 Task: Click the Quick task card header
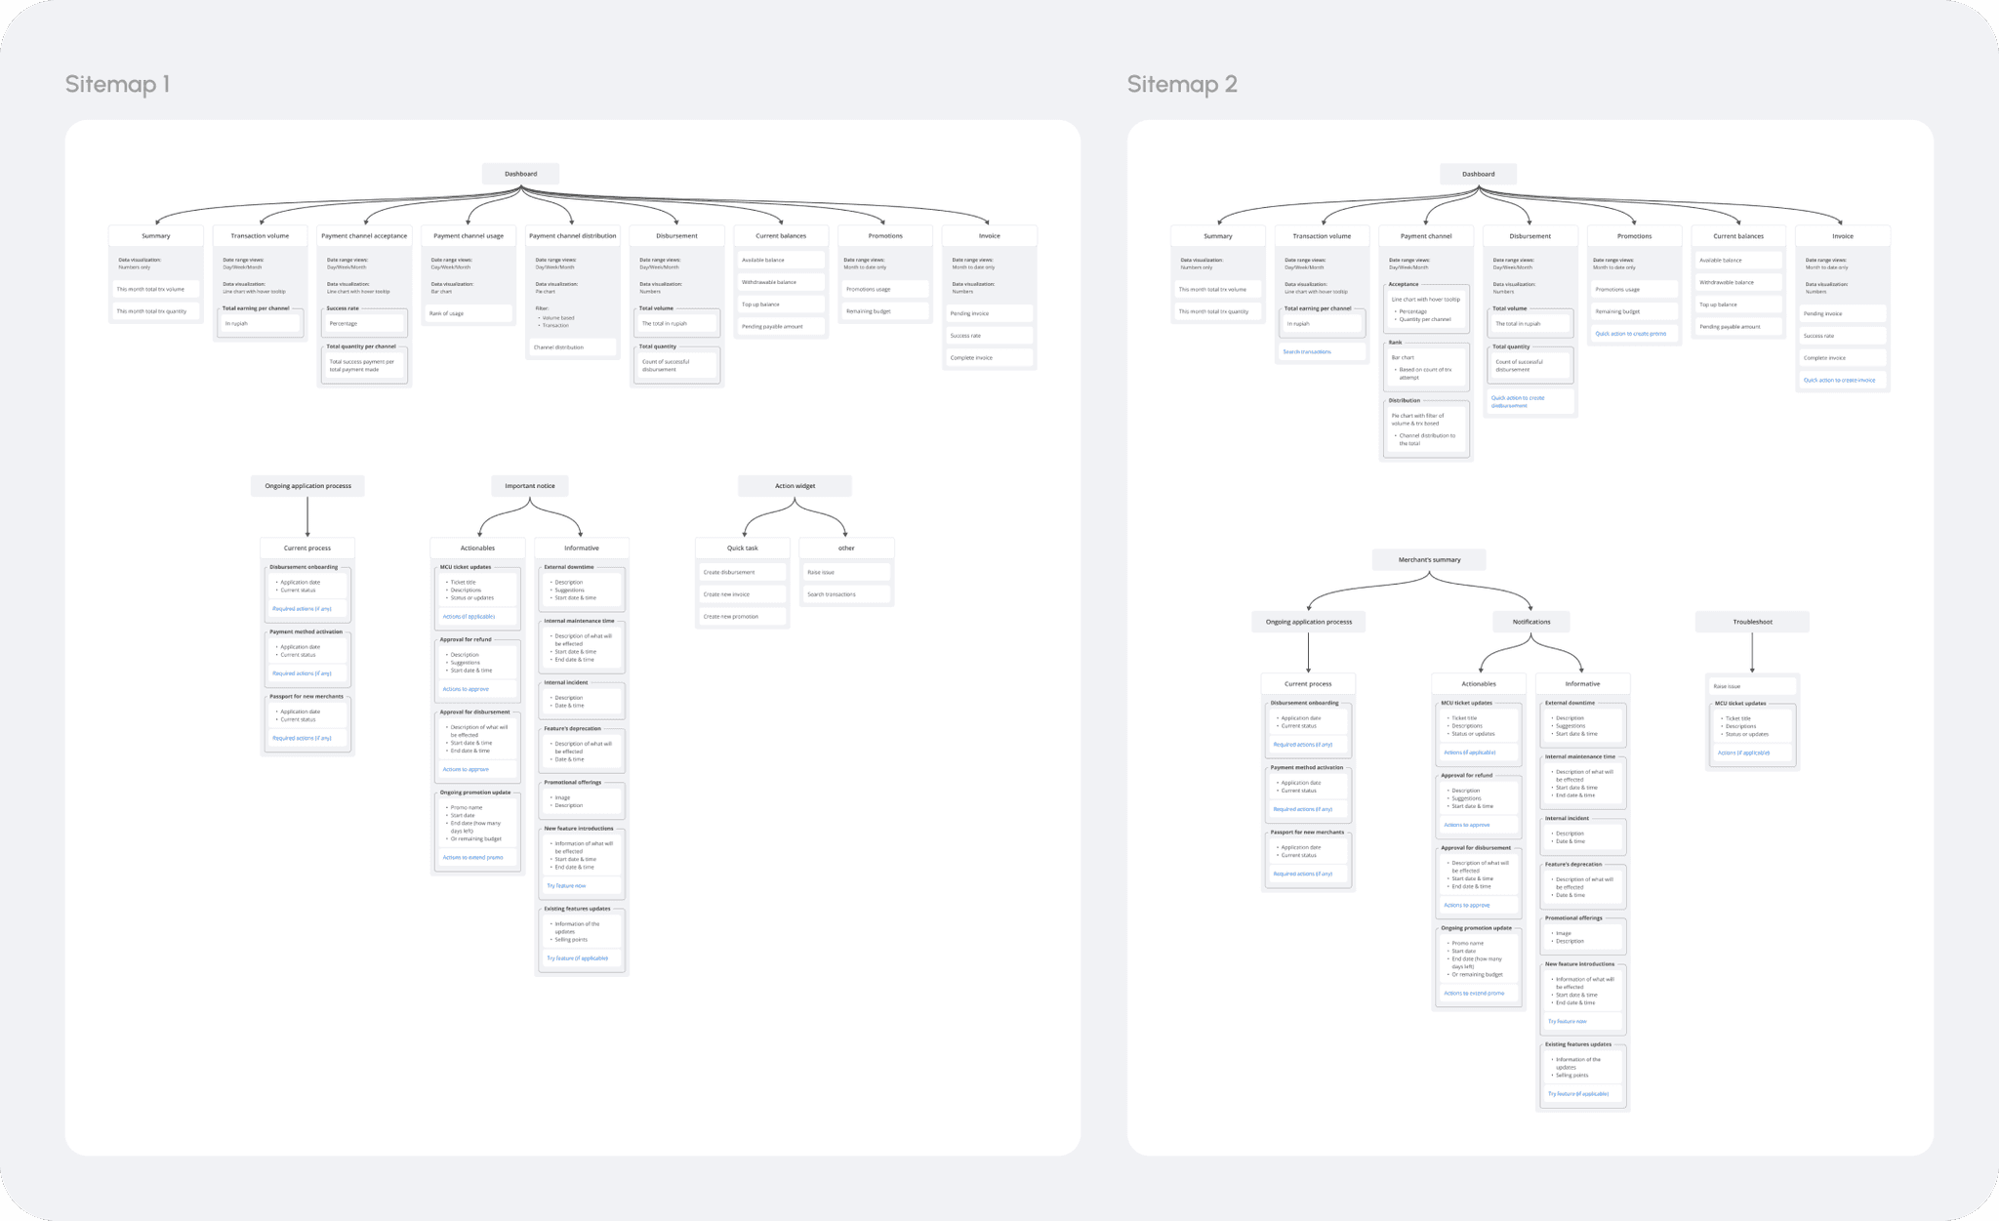(x=742, y=548)
